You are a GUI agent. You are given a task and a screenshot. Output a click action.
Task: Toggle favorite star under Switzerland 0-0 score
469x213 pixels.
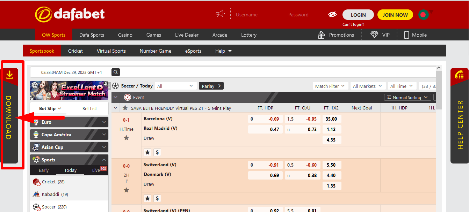click(x=127, y=190)
